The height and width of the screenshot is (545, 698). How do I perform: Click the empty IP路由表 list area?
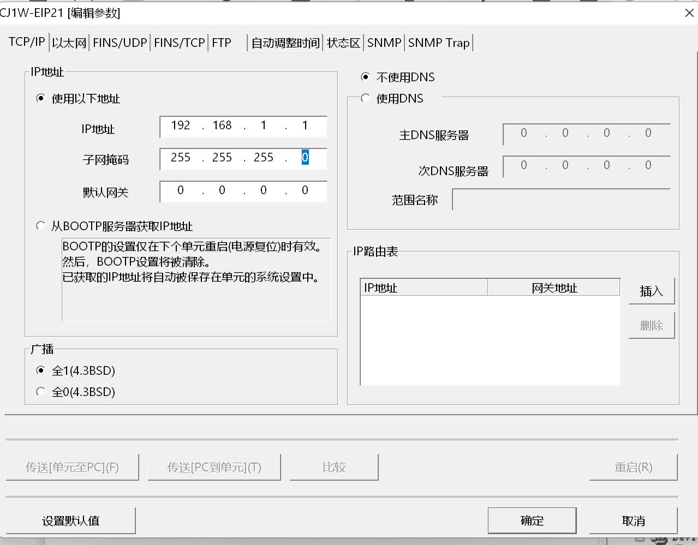point(490,340)
